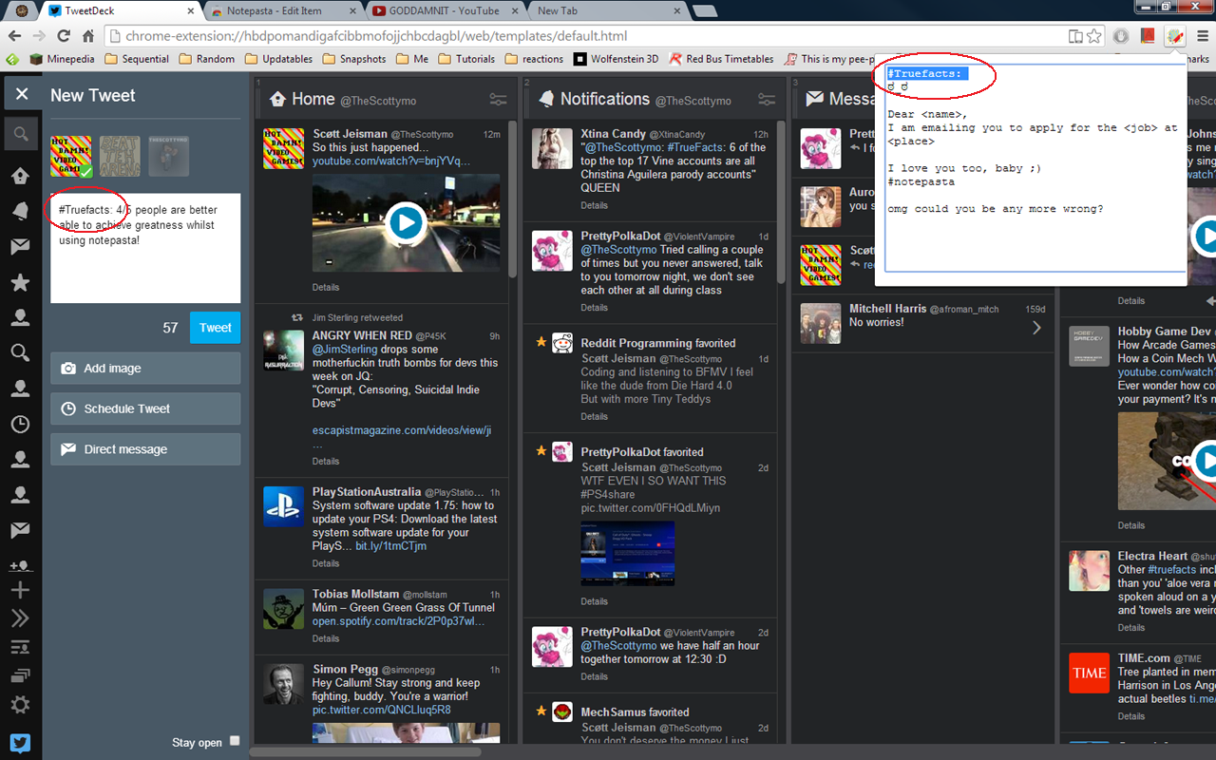Open Home column from sidebar house icon
Image resolution: width=1216 pixels, height=760 pixels.
coord(20,176)
